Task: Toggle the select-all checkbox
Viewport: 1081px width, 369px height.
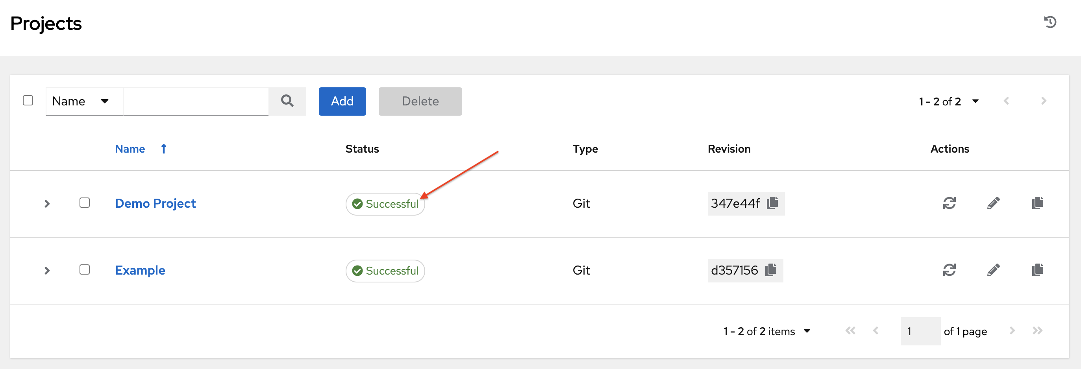Action: point(28,100)
